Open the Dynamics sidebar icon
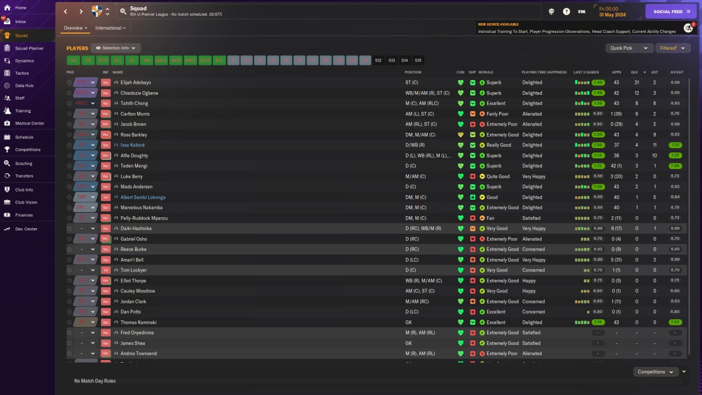The width and height of the screenshot is (702, 395). pos(7,61)
